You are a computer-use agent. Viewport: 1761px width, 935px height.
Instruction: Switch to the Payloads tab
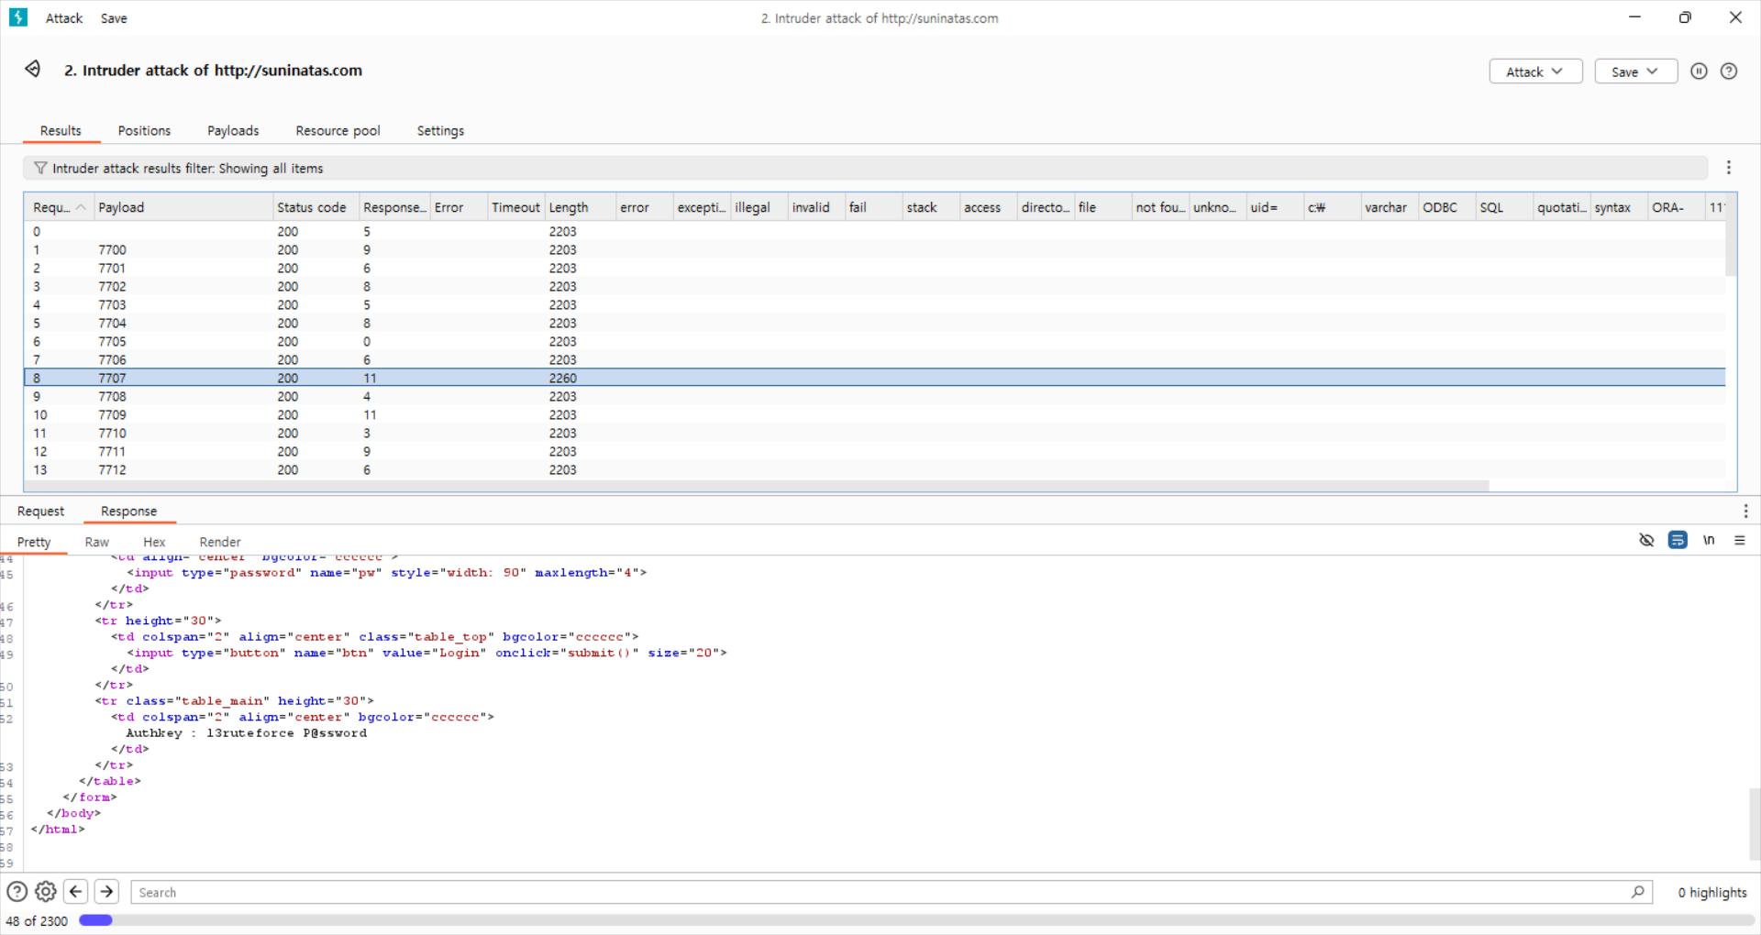tap(233, 130)
